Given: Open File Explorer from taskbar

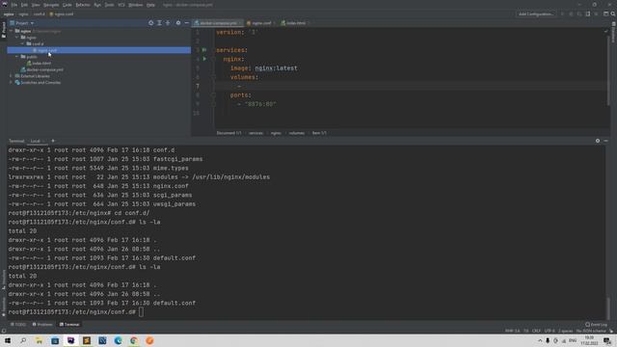Looking at the screenshot, I should 39,340.
